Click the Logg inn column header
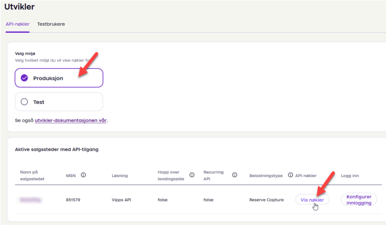The width and height of the screenshot is (386, 225). click(x=350, y=175)
